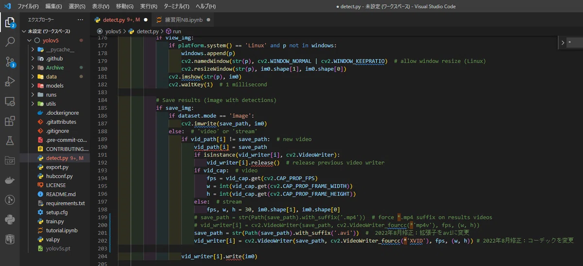
Task: Open the 編集(E) menu
Action: click(53, 6)
